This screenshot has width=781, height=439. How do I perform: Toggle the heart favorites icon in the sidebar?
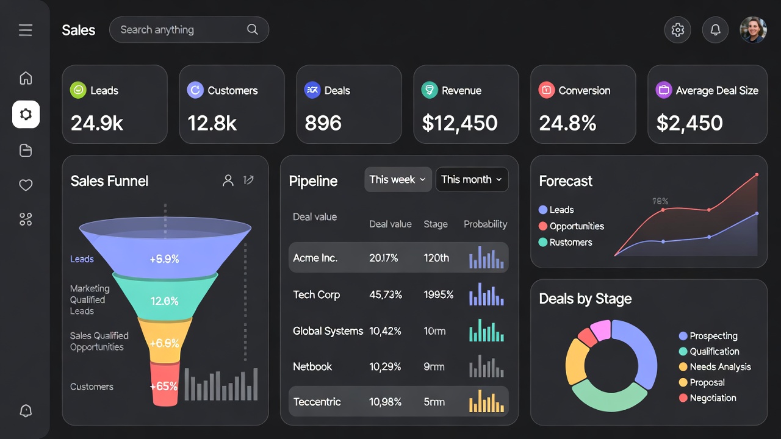click(26, 185)
